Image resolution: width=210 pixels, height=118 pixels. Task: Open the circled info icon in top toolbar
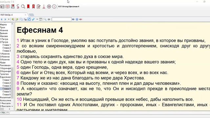54,7
